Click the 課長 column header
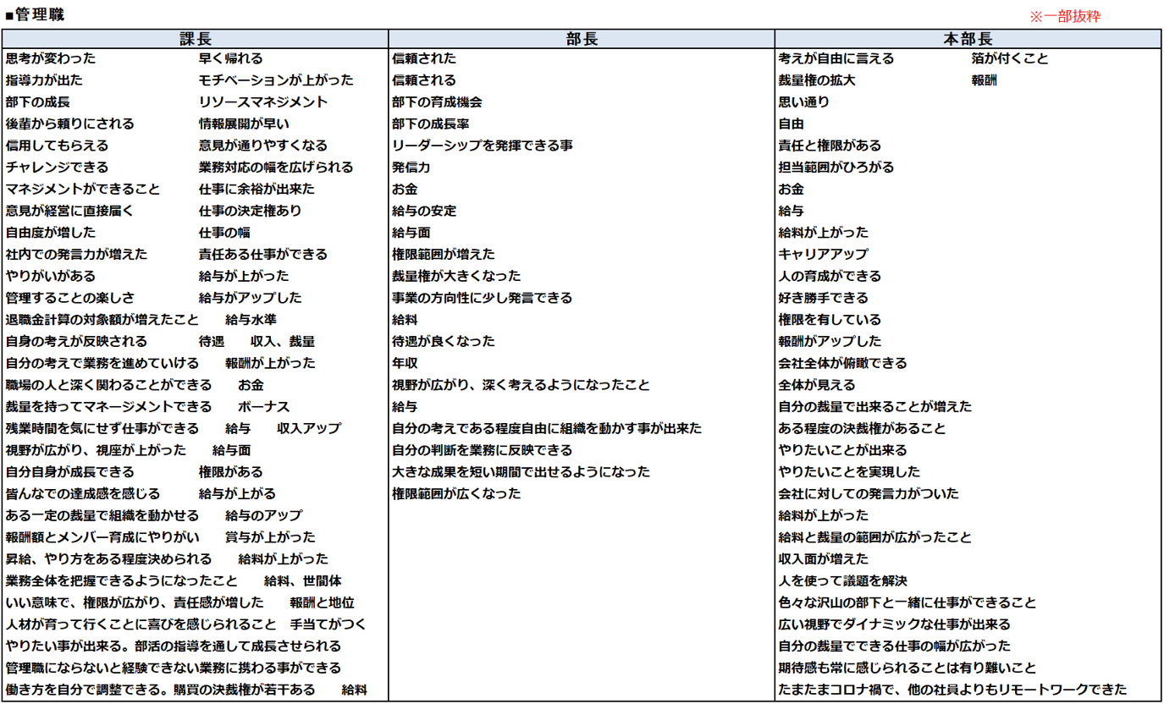 [x=195, y=39]
